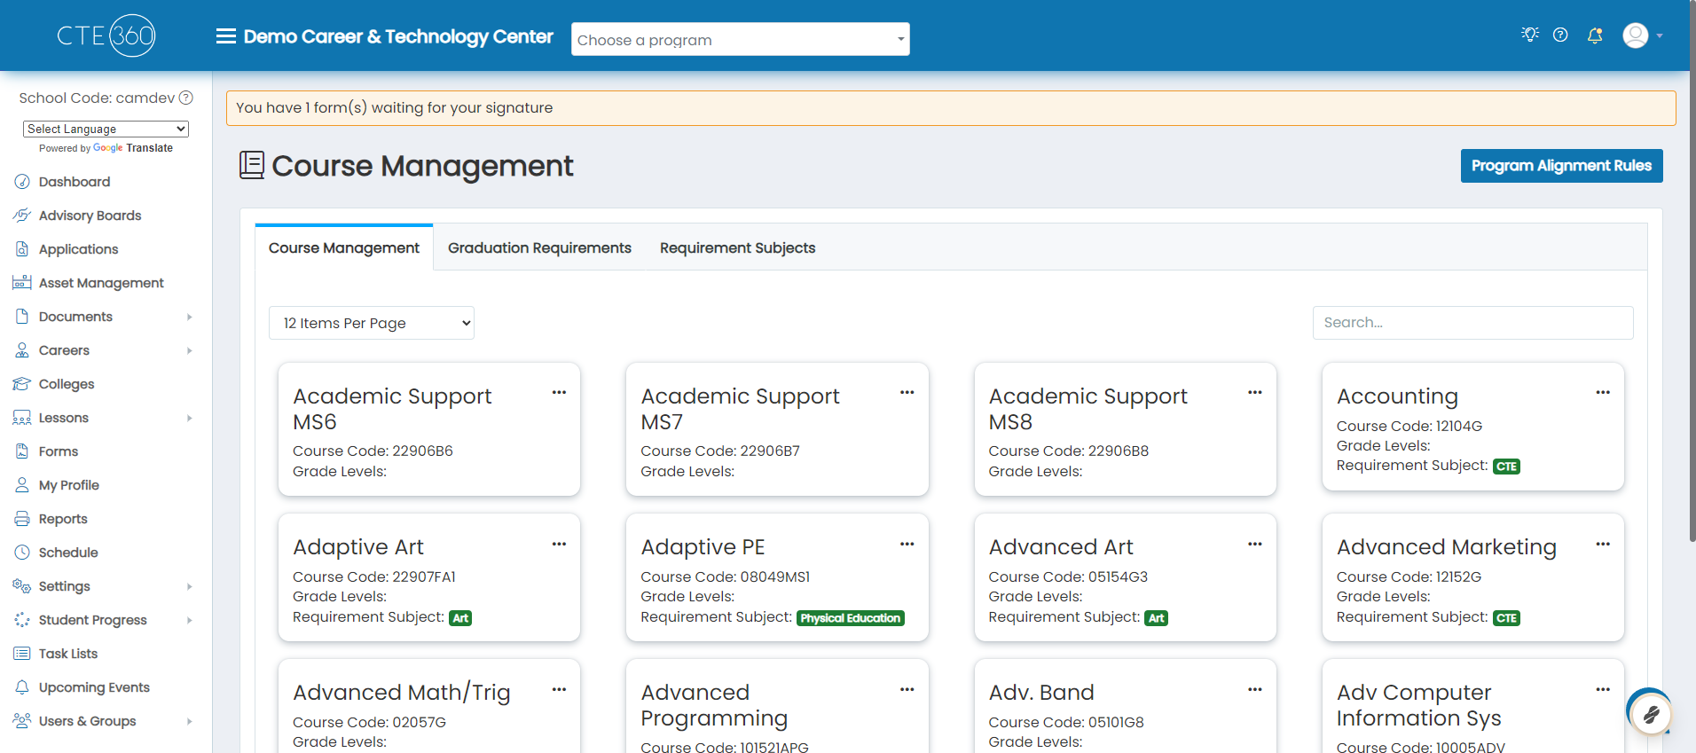Screen dimensions: 1696x753
Task: Click the Google Translate link
Action: point(133,148)
